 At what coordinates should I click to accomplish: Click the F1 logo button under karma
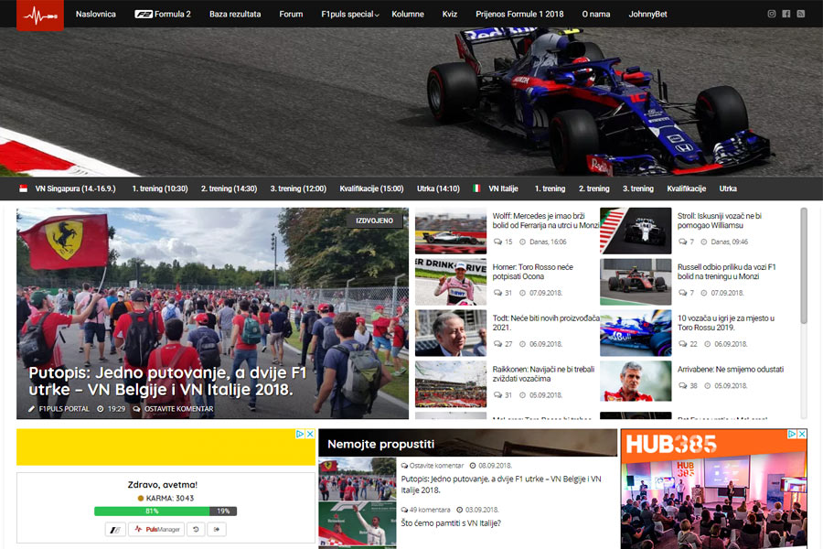coord(115,530)
